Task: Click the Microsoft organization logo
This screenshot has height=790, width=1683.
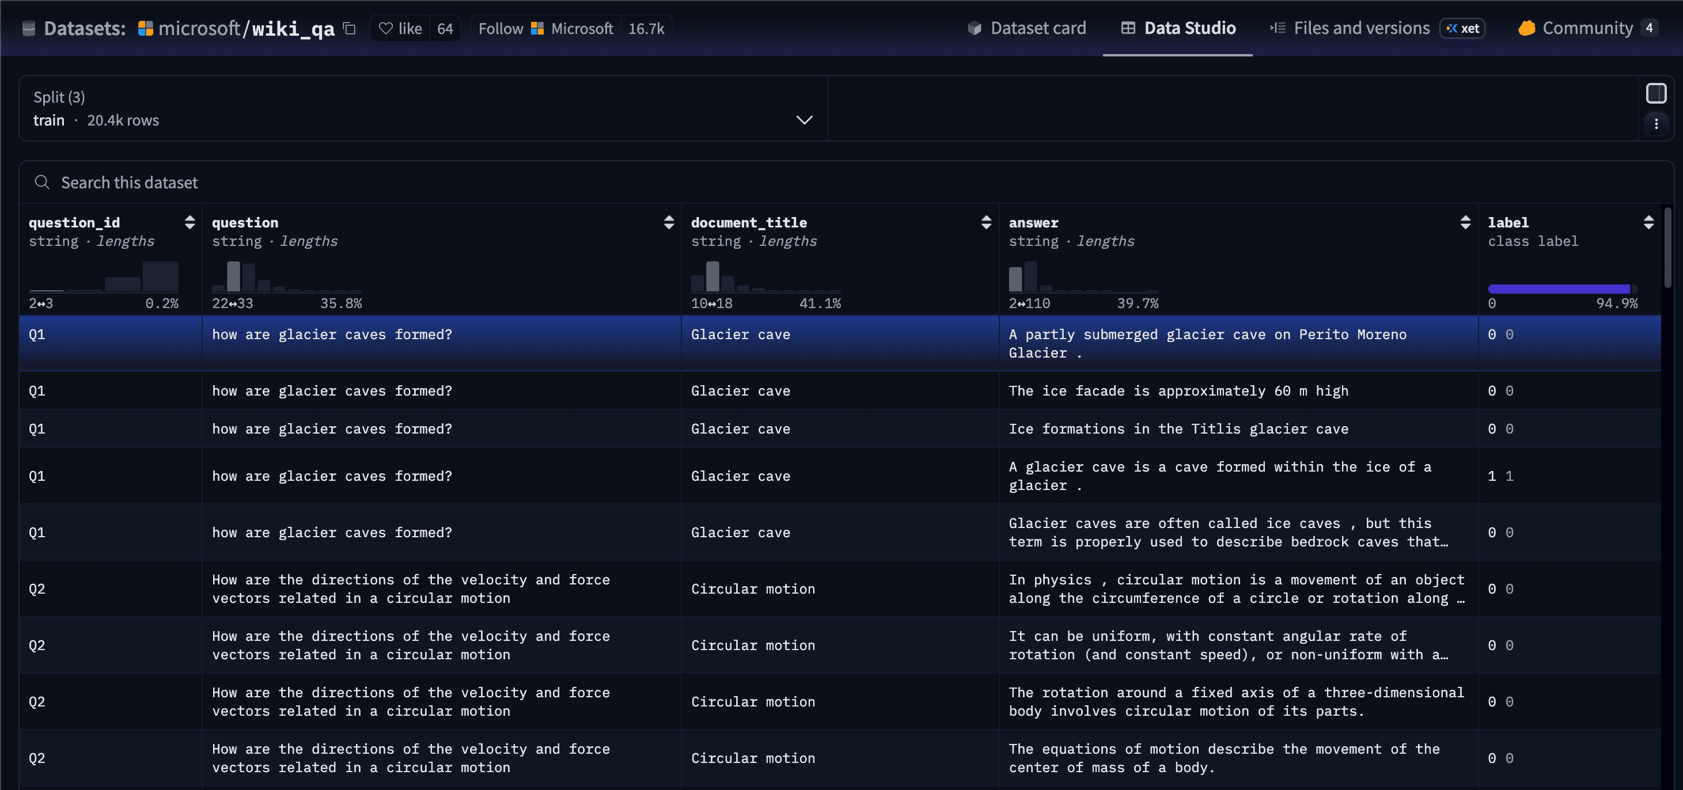Action: pos(145,28)
